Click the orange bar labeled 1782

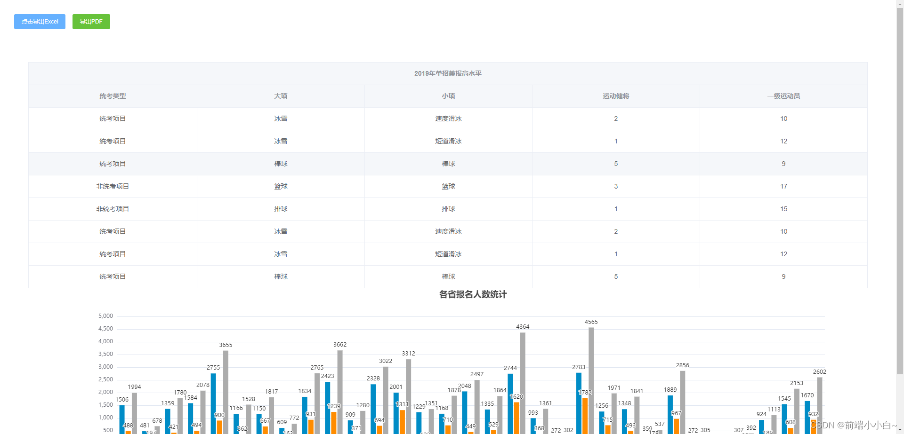pyautogui.click(x=585, y=416)
